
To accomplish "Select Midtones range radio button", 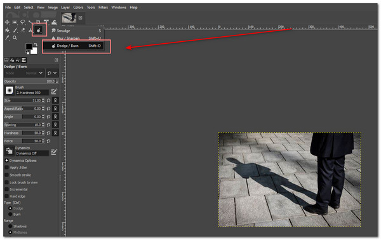I will point(10,232).
